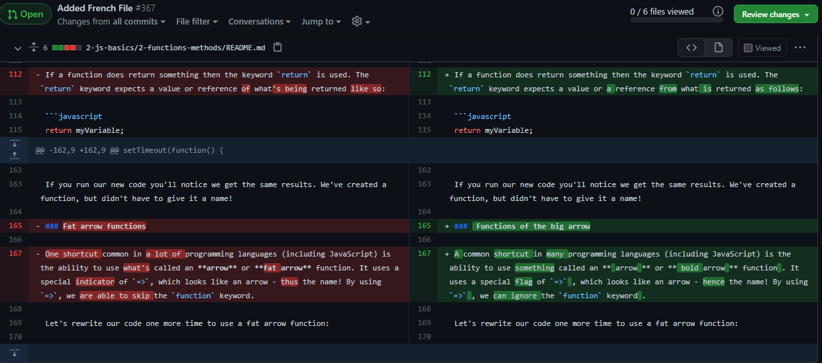Click highlighted word 'hence' in added line 167
Image resolution: width=822 pixels, height=363 pixels.
(713, 282)
